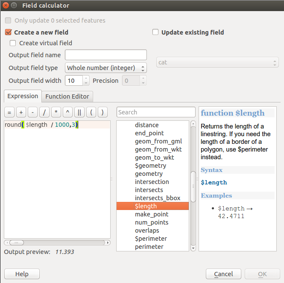Switch to the Function Editor tab
The width and height of the screenshot is (284, 283).
pos(67,96)
